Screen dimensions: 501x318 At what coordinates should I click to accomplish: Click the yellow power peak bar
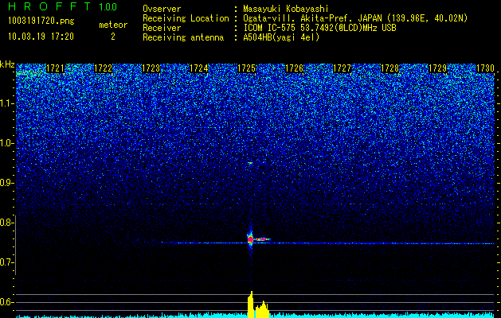(250, 304)
